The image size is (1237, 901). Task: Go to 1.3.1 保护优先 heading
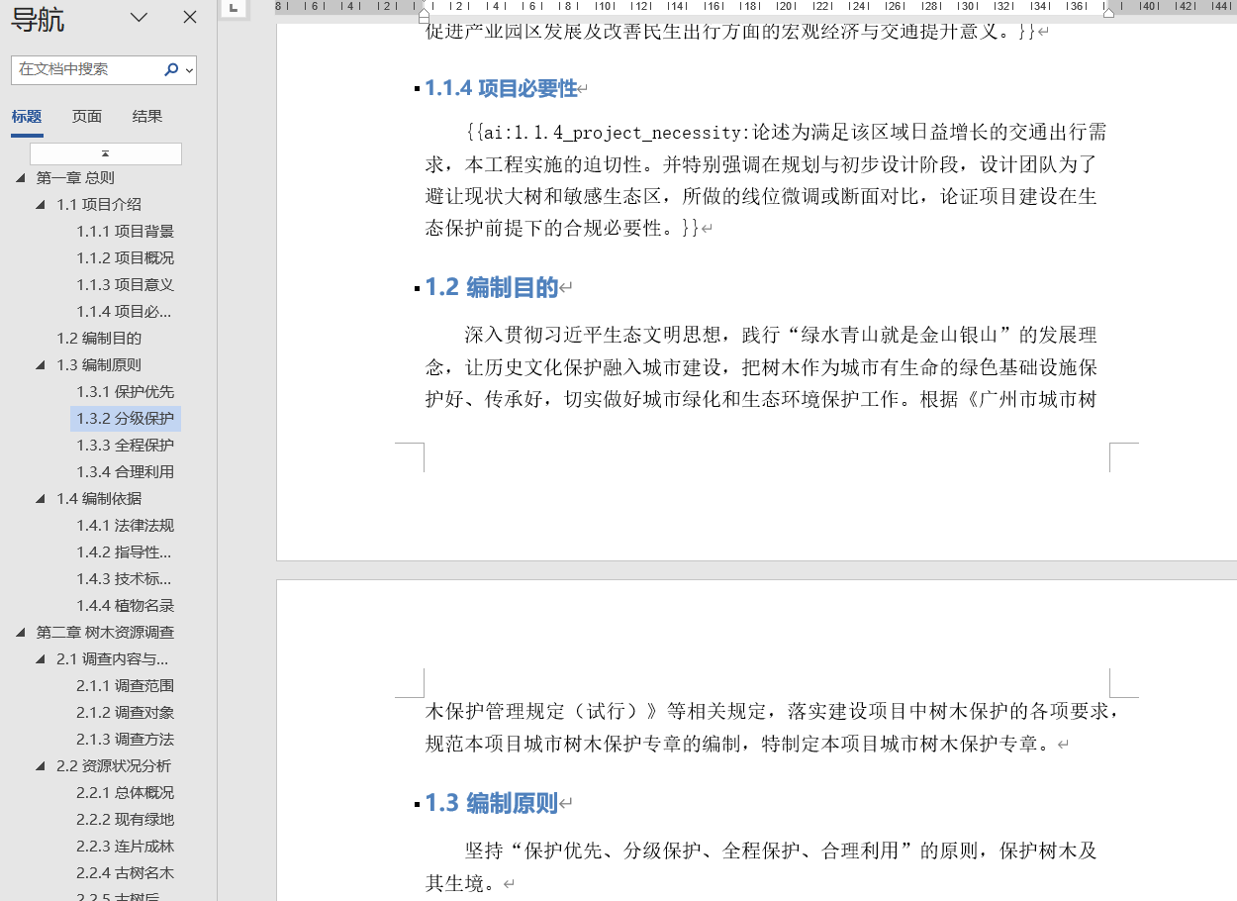pos(126,391)
